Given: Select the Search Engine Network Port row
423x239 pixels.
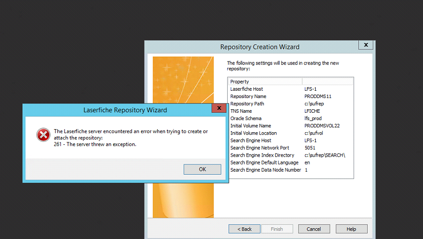Looking at the screenshot, I should [290, 148].
